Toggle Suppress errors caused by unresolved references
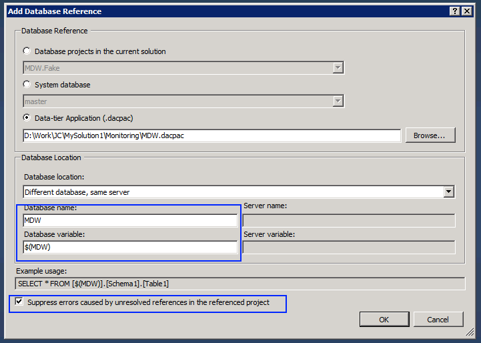 tap(19, 302)
